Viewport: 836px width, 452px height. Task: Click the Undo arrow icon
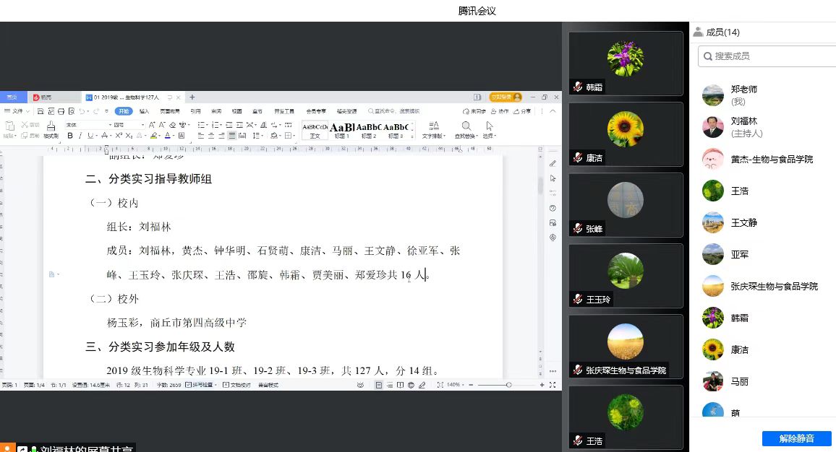tap(80, 111)
